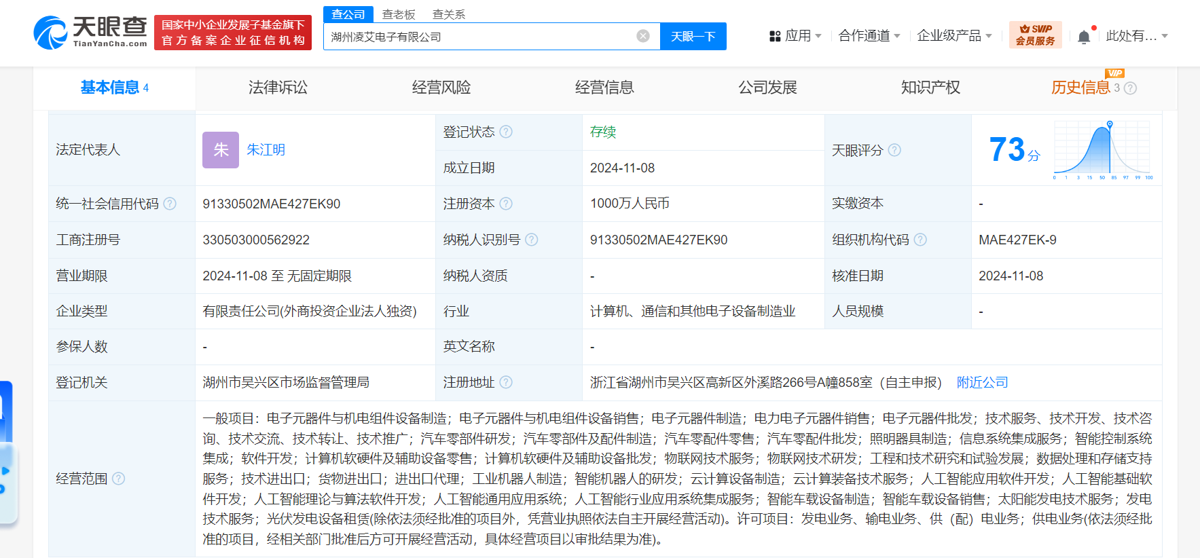Click the 73分 score value
The width and height of the screenshot is (1200, 558).
(1014, 149)
